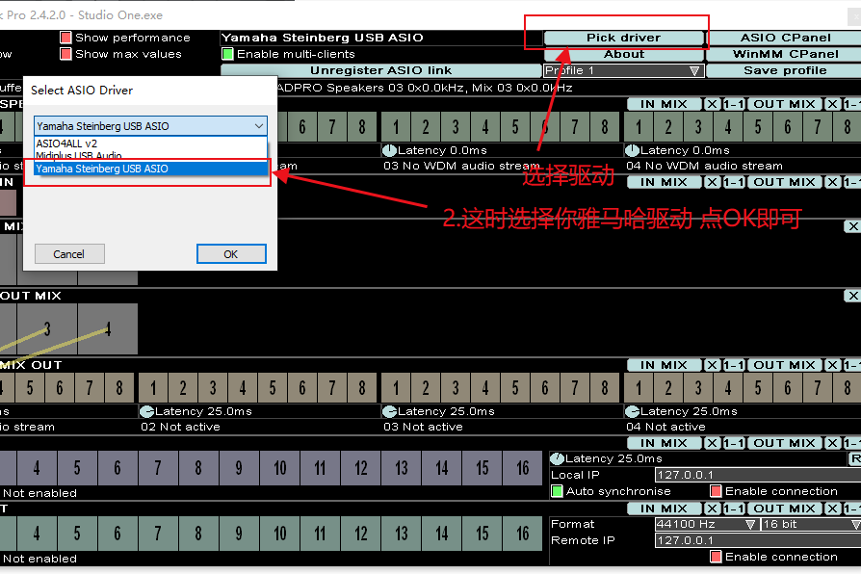
Task: Close the OUT MIX panel with its X
Action: [x=852, y=296]
